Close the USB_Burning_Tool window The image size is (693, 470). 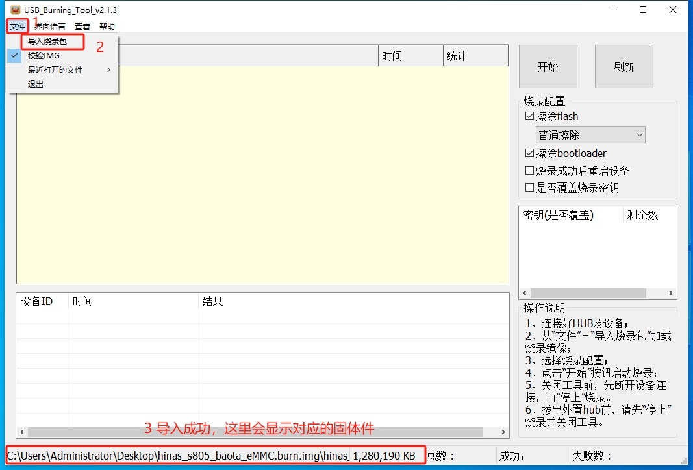pos(673,10)
